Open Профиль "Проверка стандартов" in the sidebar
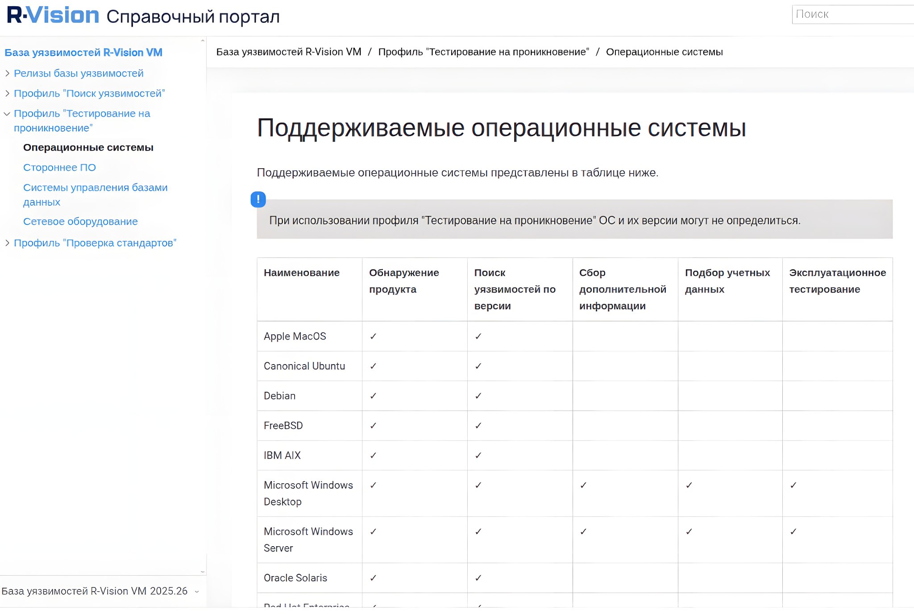 point(95,243)
